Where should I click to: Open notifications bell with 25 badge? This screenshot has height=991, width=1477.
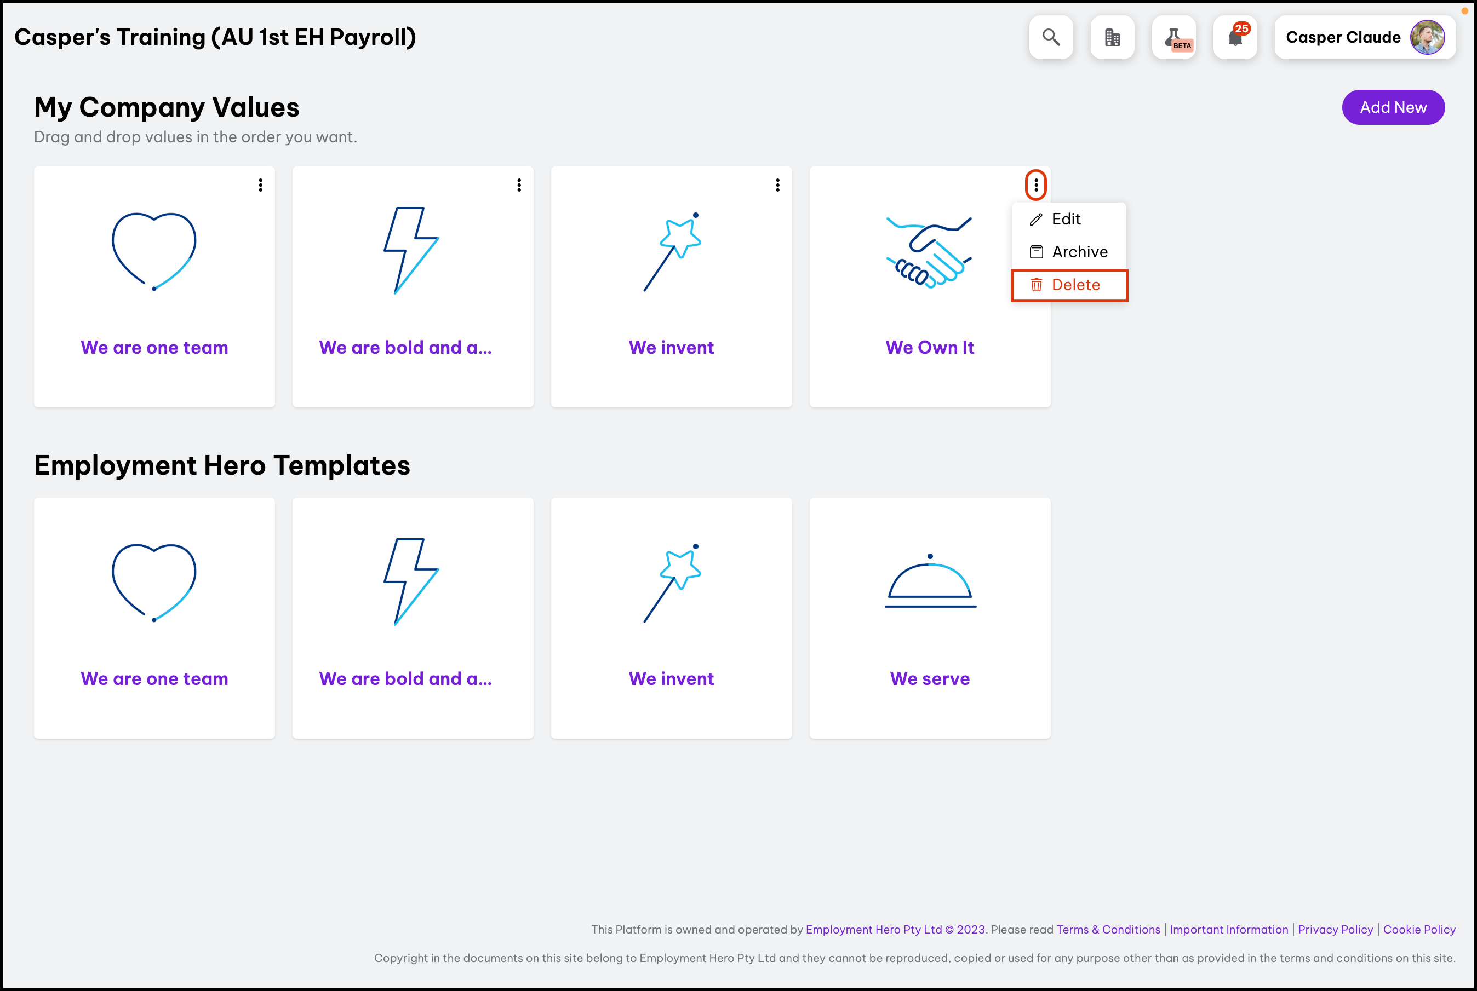[1235, 37]
